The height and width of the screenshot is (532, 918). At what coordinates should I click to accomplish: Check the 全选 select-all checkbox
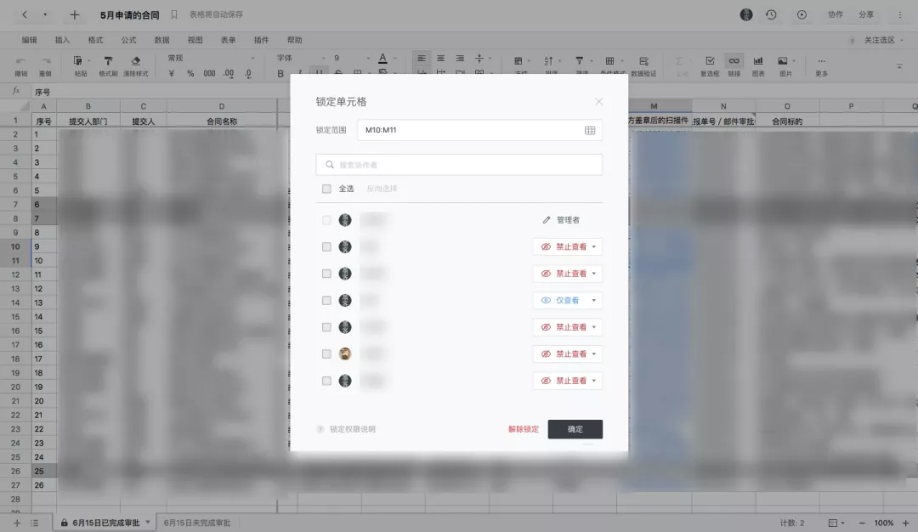pyautogui.click(x=327, y=189)
